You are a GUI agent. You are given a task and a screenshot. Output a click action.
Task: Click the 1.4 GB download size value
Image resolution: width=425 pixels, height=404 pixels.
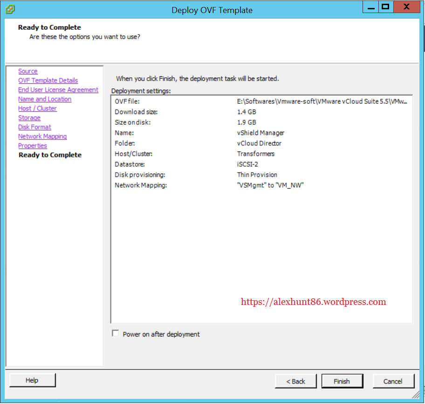point(247,112)
